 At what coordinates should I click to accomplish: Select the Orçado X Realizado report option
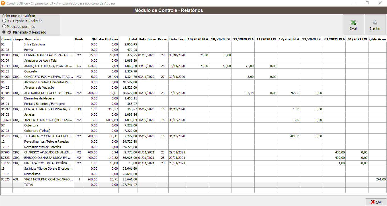[22, 21]
